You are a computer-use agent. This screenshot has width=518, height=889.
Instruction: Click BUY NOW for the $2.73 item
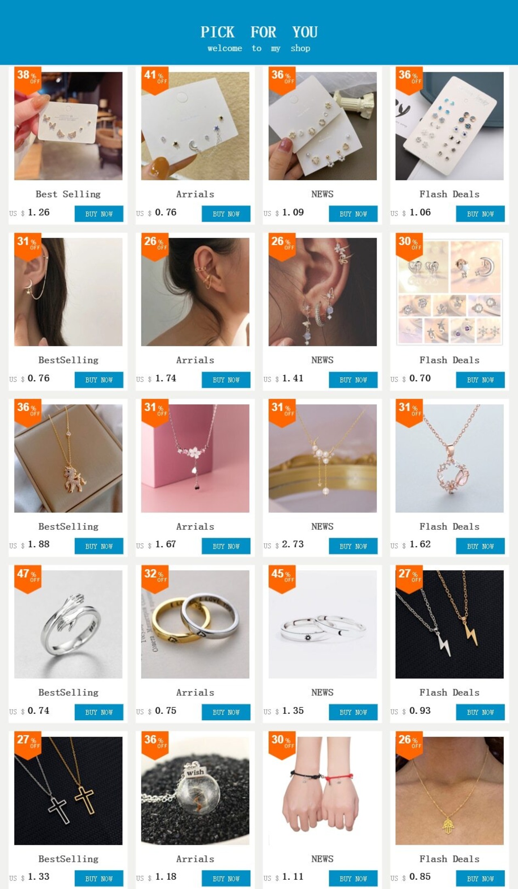point(353,546)
